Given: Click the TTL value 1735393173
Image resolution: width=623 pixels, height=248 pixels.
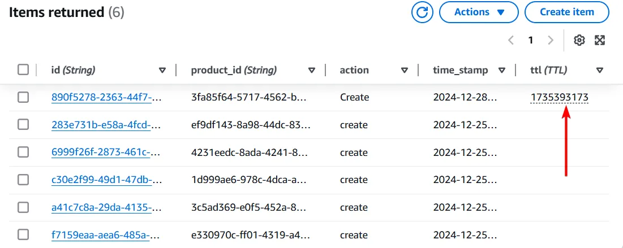Looking at the screenshot, I should pyautogui.click(x=559, y=97).
